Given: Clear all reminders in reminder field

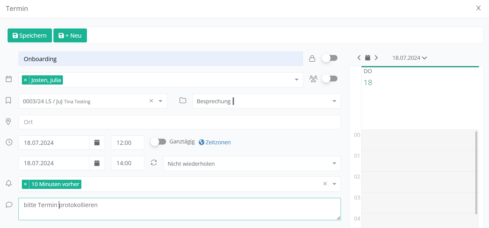Looking at the screenshot, I should point(325,184).
